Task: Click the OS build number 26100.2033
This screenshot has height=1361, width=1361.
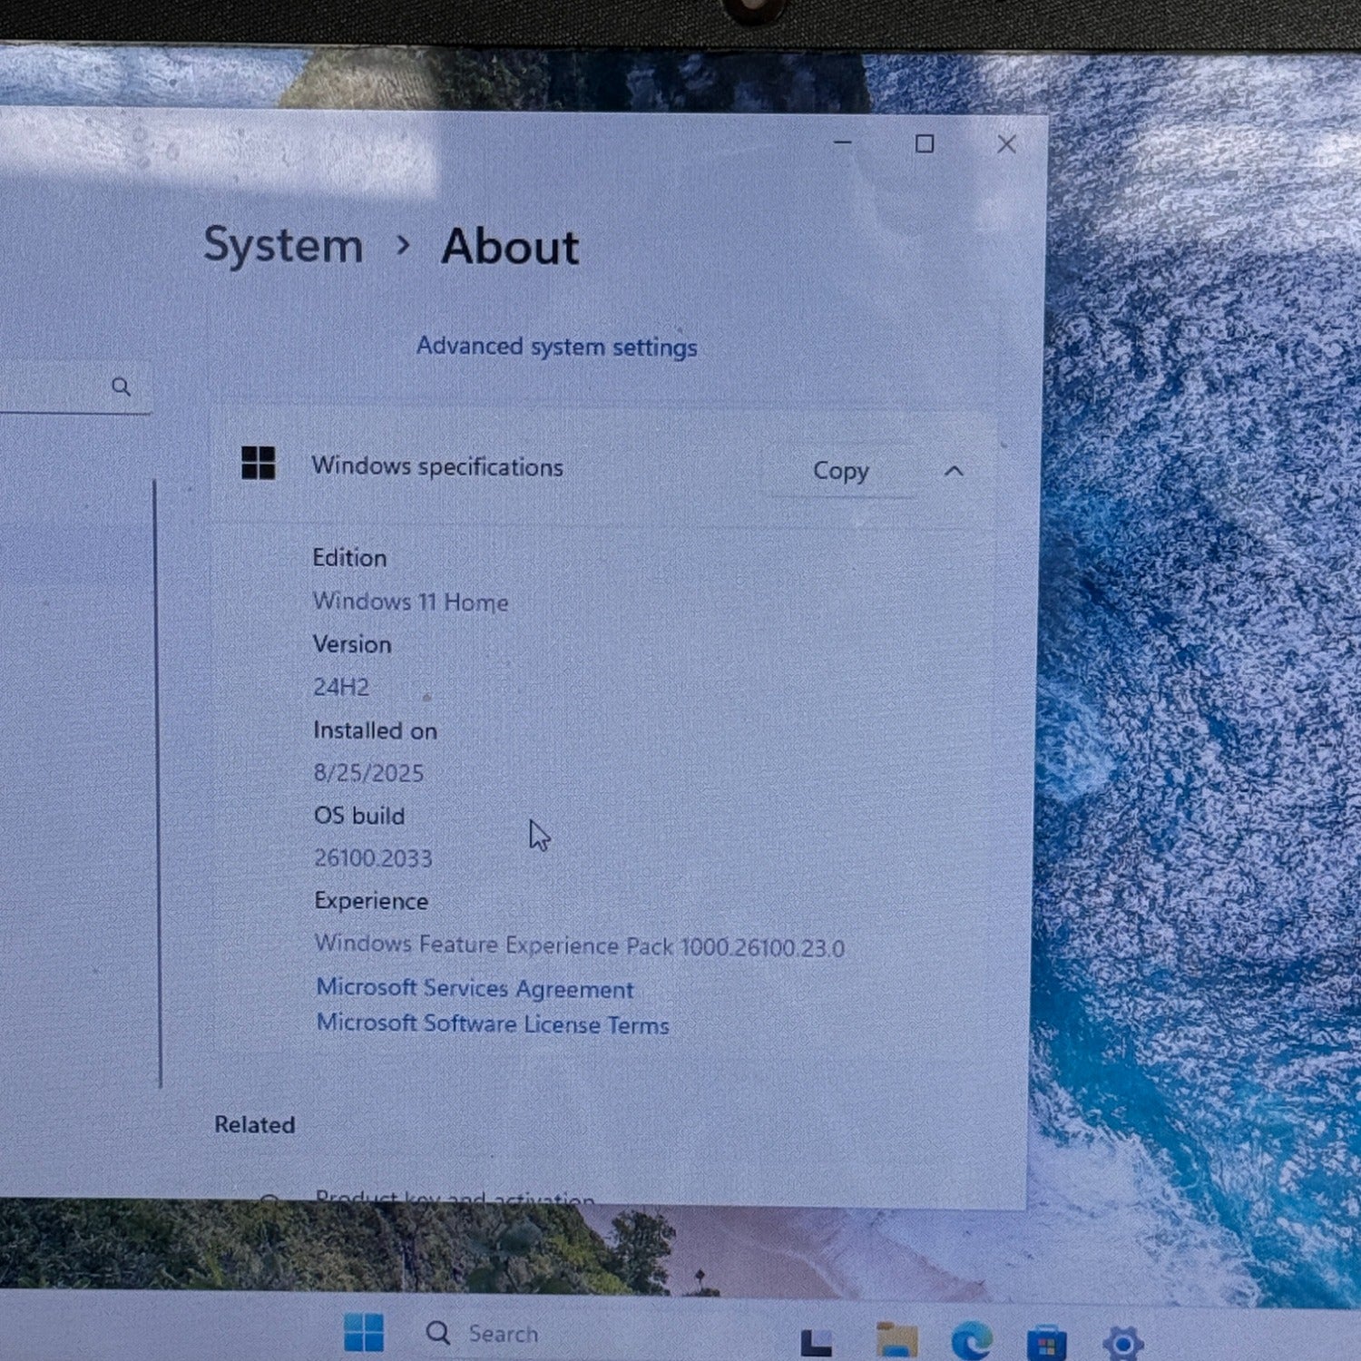Action: (x=373, y=857)
